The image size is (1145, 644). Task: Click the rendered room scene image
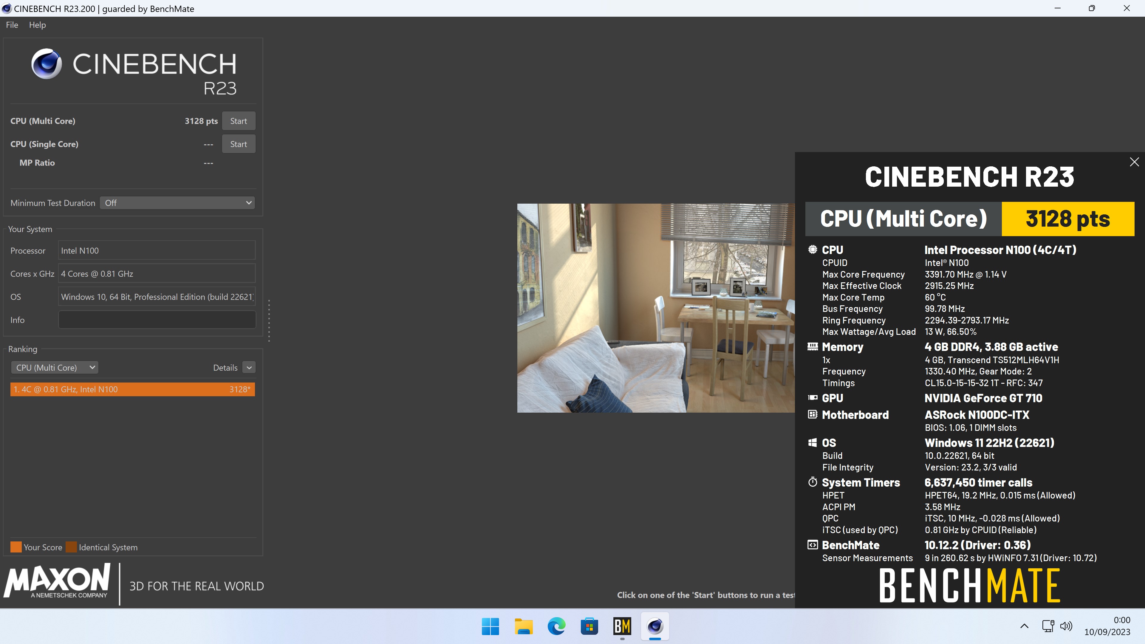(656, 308)
